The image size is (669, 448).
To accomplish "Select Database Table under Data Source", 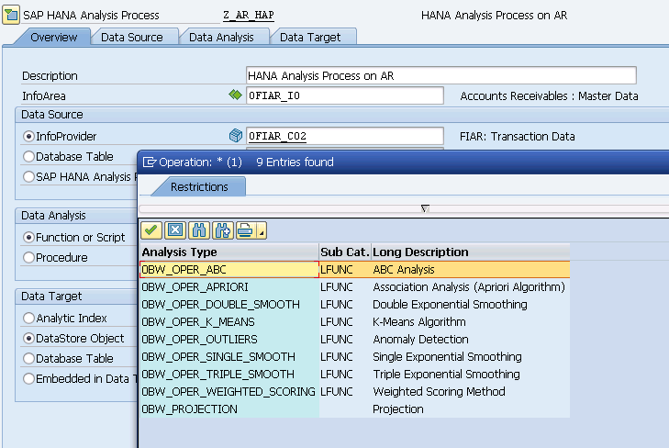I will (x=28, y=157).
